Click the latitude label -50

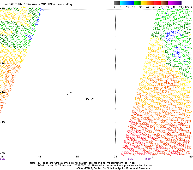tap(2, 153)
